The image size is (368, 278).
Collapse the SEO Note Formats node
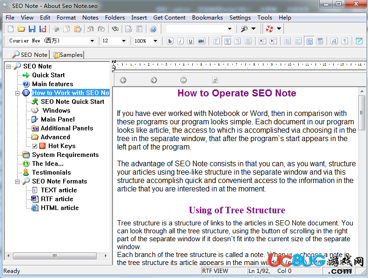17,182
